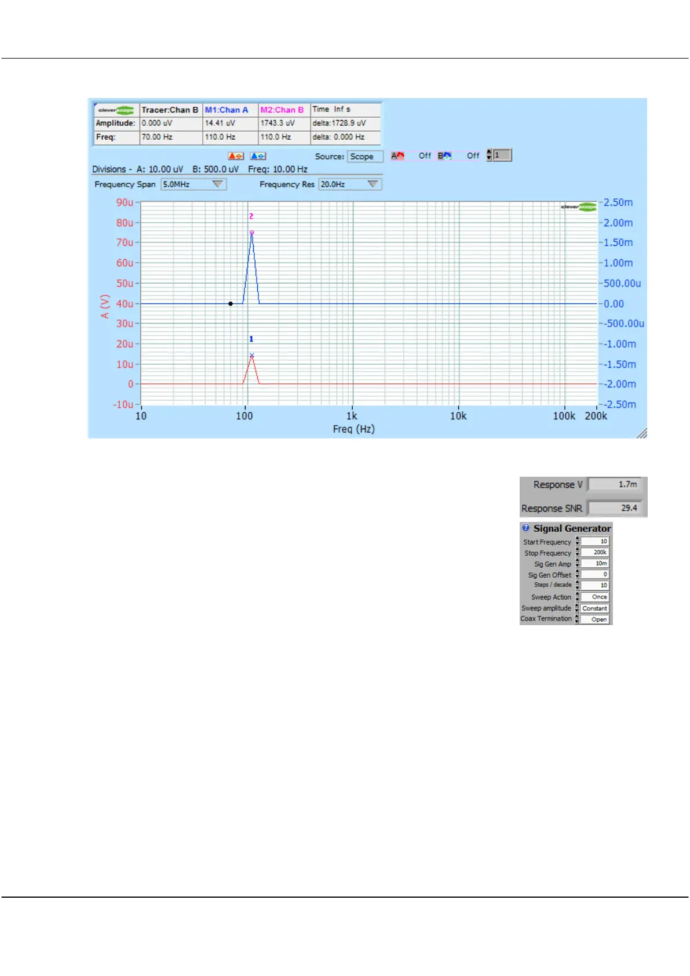The width and height of the screenshot is (690, 976).
Task: Click Response SNR value 29.4
Action: pos(615,508)
